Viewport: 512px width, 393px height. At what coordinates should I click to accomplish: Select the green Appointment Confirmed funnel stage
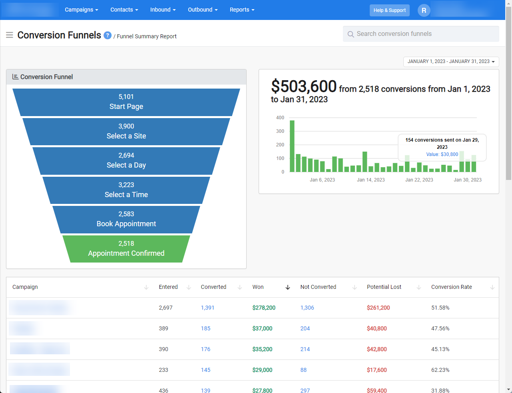pyautogui.click(x=126, y=249)
